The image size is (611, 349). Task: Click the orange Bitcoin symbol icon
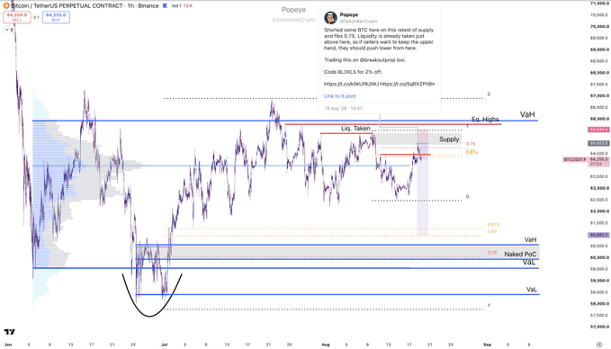click(x=6, y=5)
